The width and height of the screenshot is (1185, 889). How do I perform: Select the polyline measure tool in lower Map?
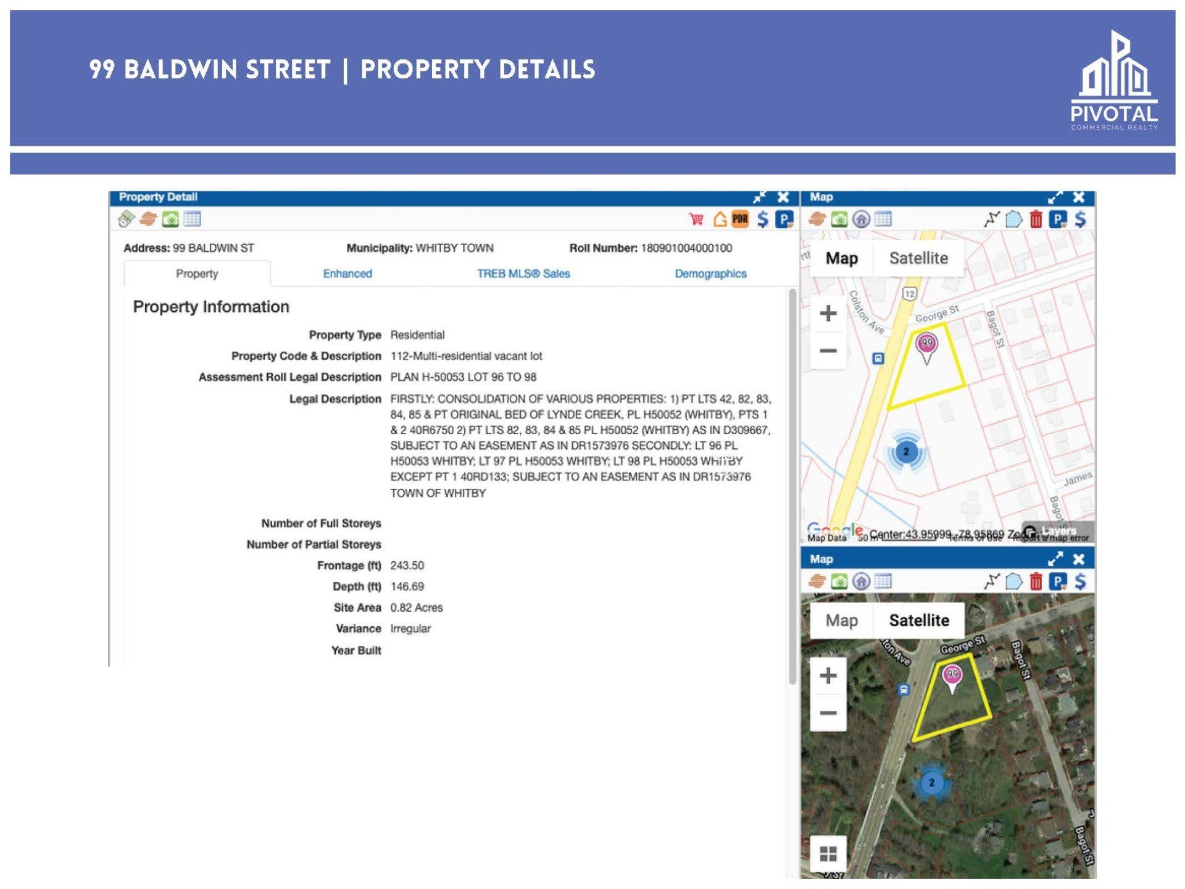click(992, 582)
